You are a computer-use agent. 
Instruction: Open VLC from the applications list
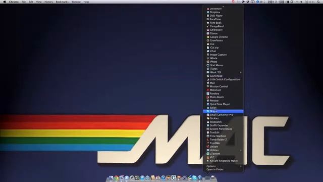coord(223,157)
